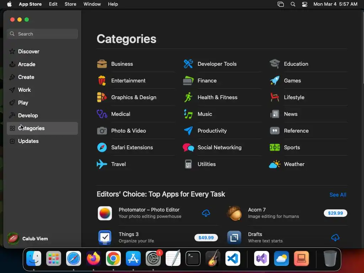364x273 pixels.
Task: Select Categories in the sidebar
Action: (x=42, y=128)
